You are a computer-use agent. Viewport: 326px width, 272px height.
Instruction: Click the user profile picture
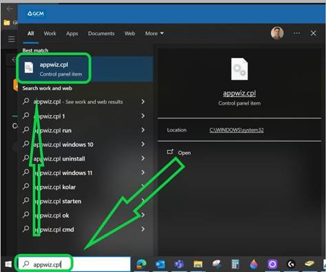coord(277,33)
